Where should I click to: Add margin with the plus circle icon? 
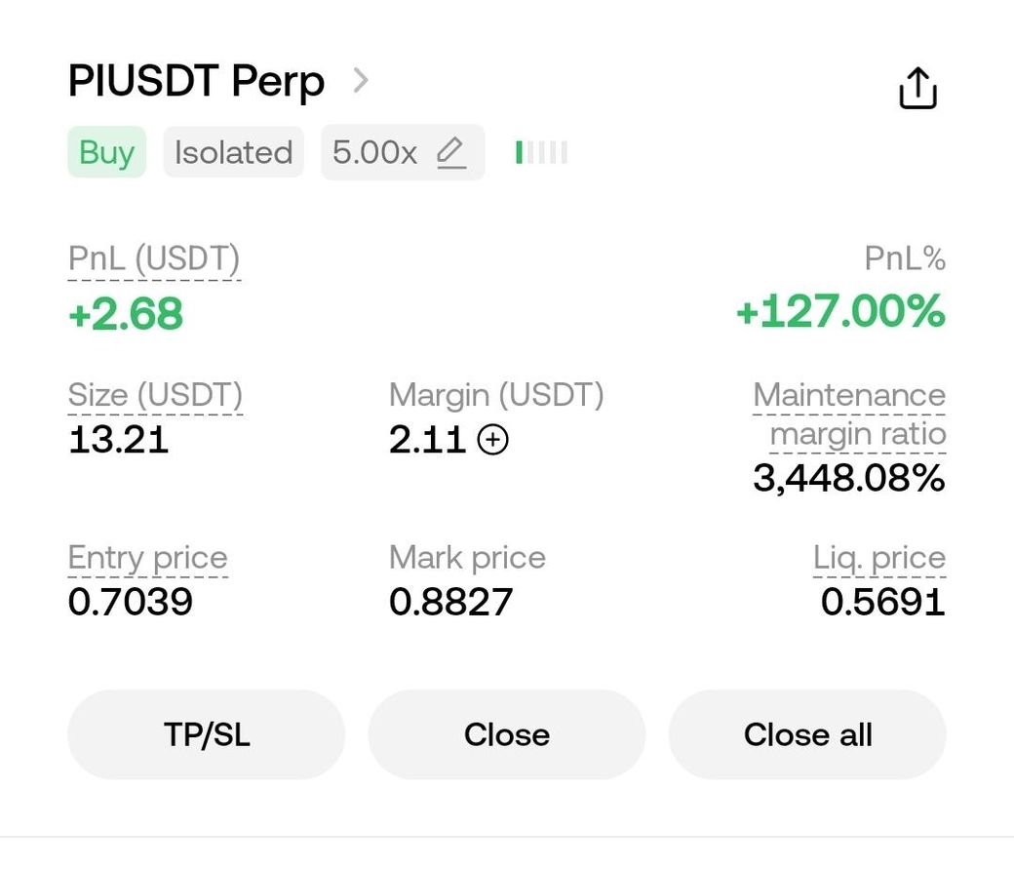492,440
